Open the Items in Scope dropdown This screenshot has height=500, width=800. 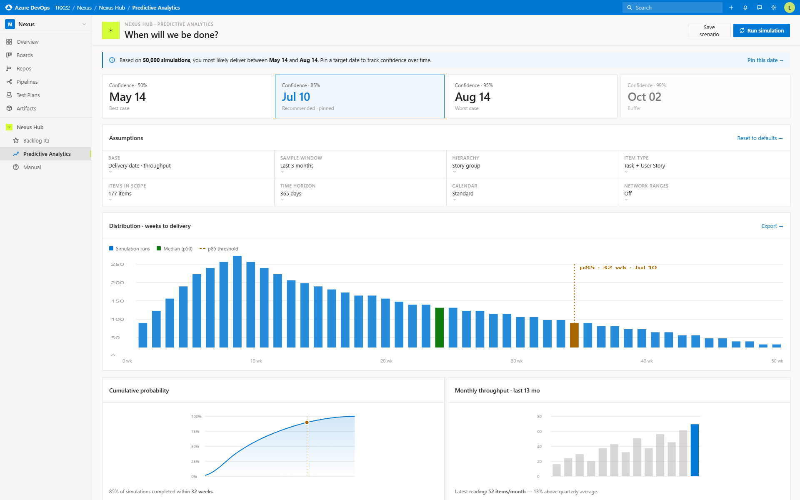(x=120, y=193)
